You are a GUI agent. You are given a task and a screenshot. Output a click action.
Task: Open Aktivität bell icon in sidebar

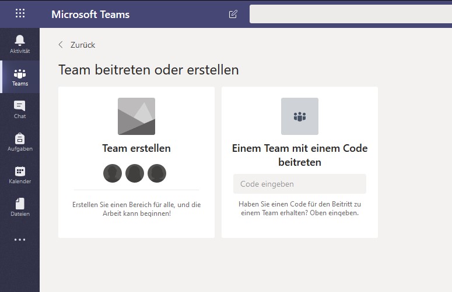pos(20,44)
